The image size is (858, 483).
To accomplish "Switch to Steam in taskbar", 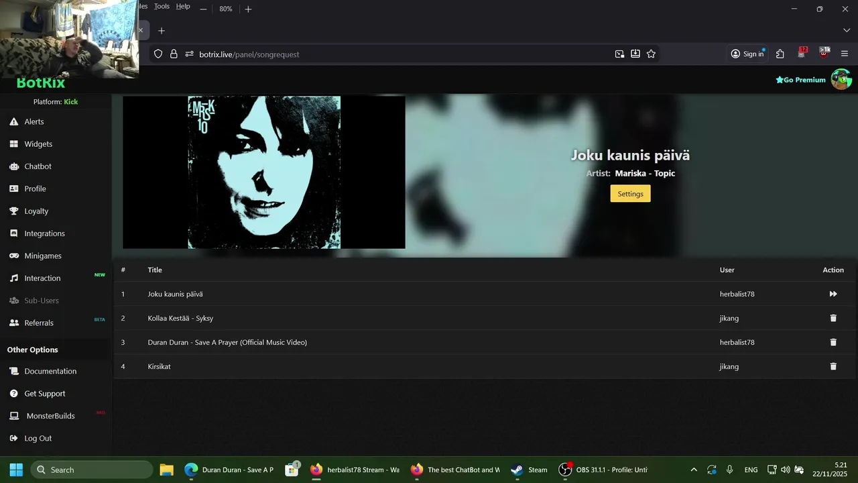I will pos(529,470).
